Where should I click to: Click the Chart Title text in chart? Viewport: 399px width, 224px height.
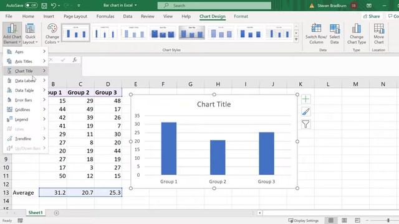click(214, 104)
